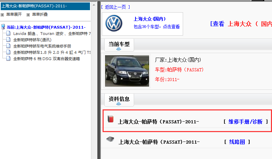Click the gray chip icon beside 线路图 row
This screenshot has width=272, height=159.
[110, 139]
